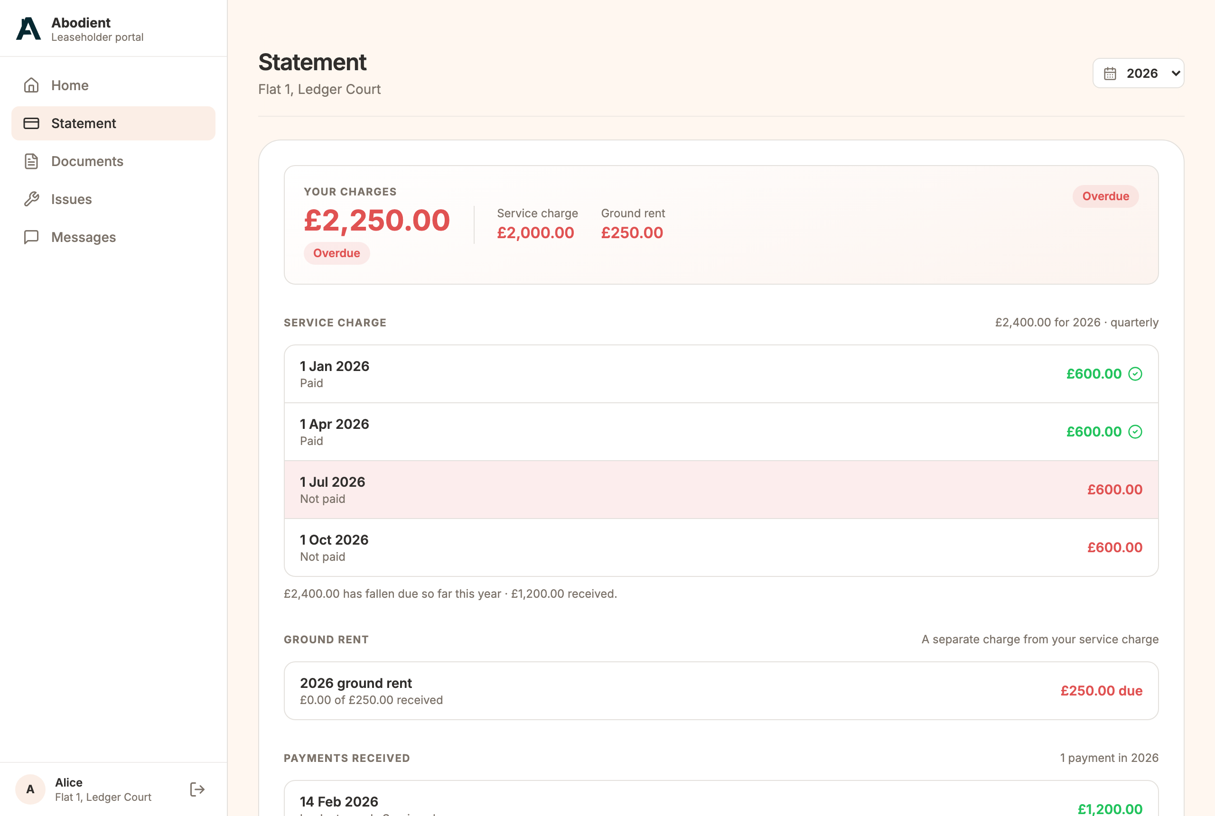
Task: Open Documents section
Action: coord(113,161)
